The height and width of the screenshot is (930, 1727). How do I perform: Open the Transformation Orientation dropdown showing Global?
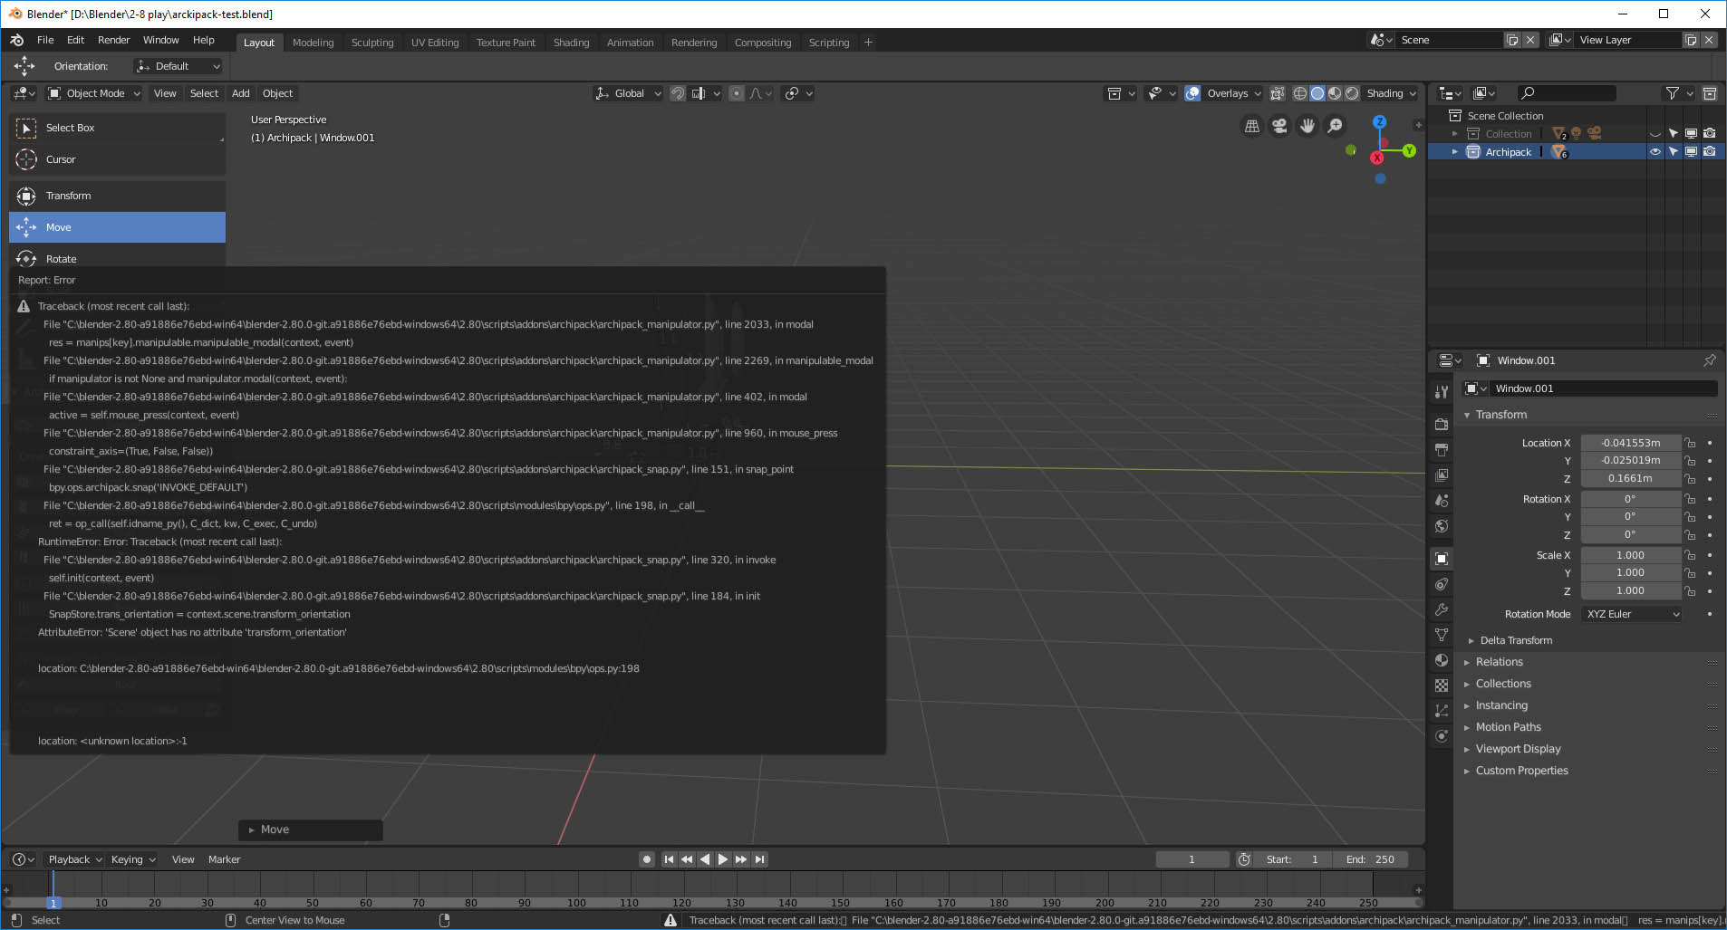[628, 93]
